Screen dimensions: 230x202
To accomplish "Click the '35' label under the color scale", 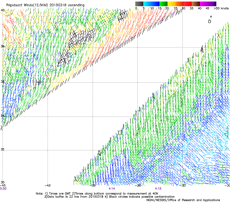I will 191,8.
